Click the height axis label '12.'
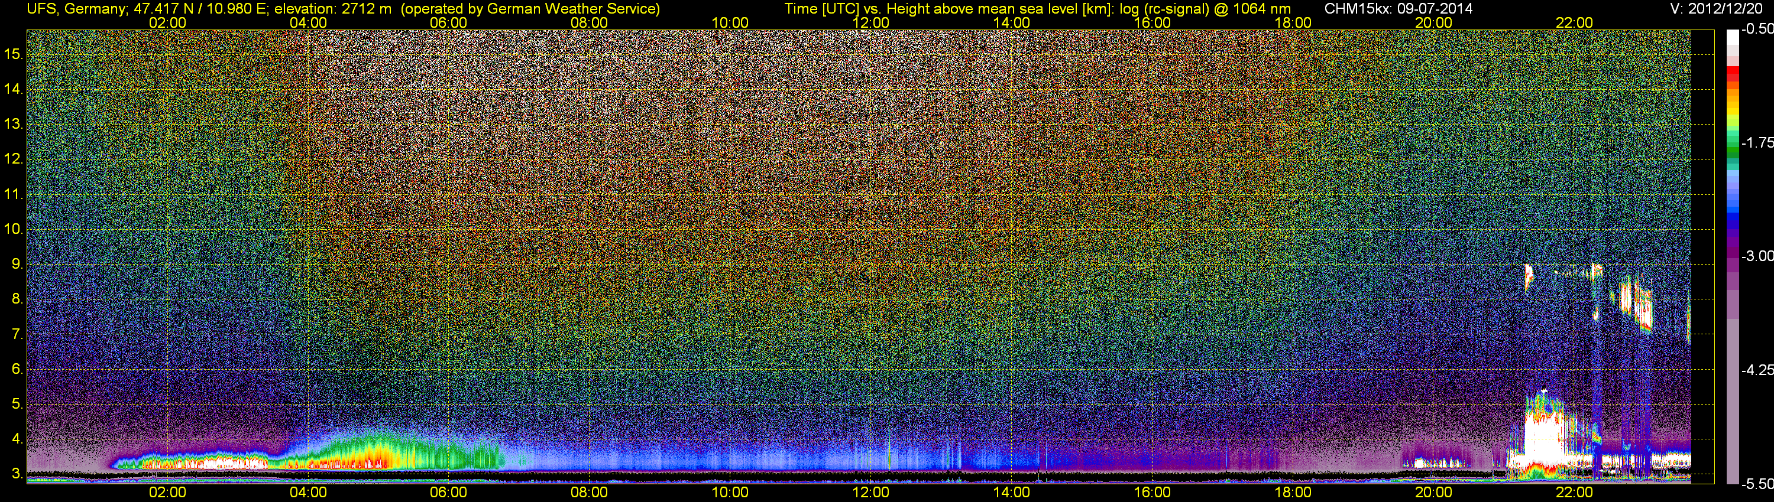The image size is (1774, 502). (x=14, y=159)
